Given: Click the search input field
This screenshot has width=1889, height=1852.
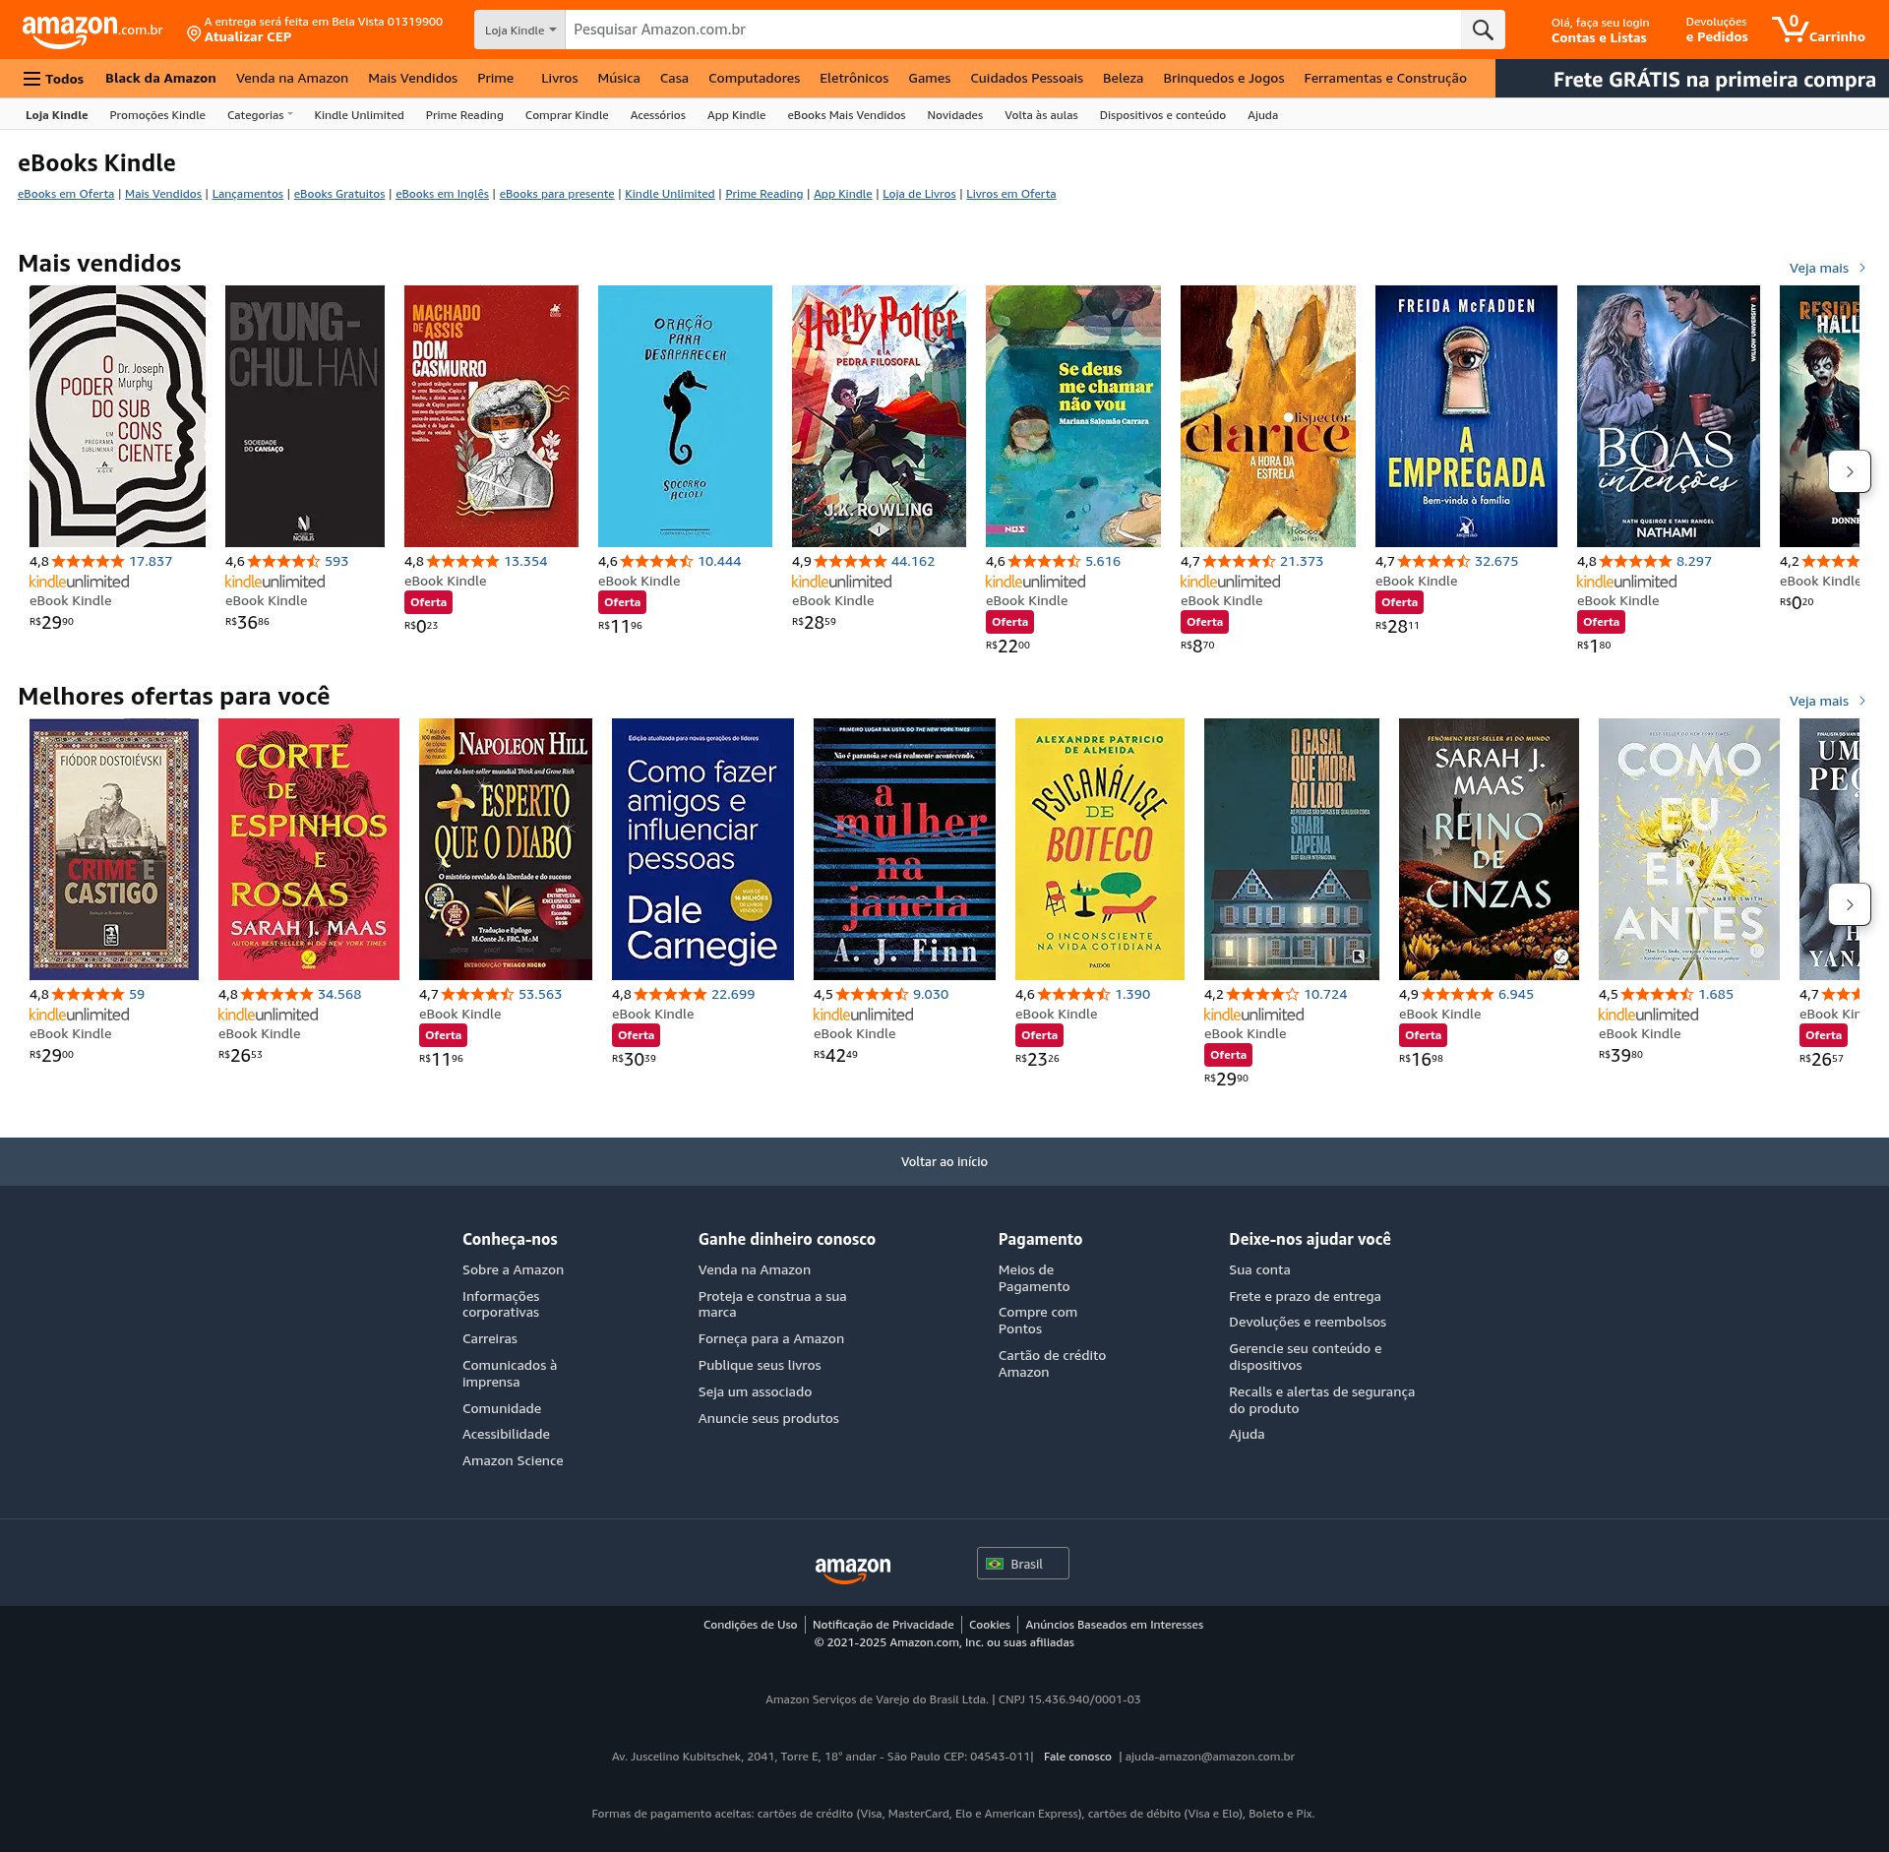Looking at the screenshot, I should click(1013, 30).
